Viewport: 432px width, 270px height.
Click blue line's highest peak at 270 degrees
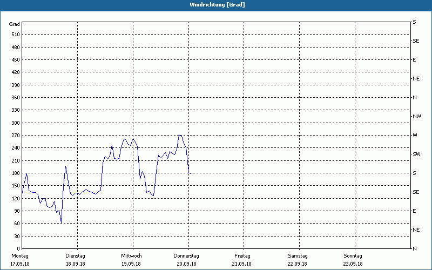(x=179, y=135)
